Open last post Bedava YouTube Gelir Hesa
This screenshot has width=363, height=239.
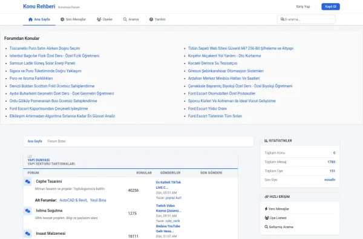pyautogui.click(x=168, y=229)
